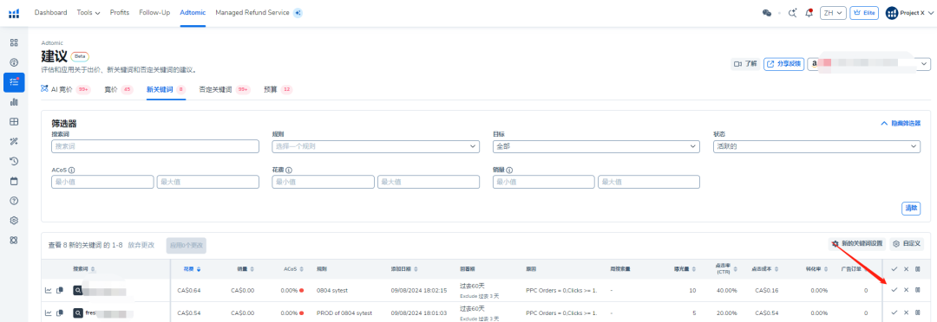Switch to the 预算 tab
The width and height of the screenshot is (937, 322).
[278, 89]
